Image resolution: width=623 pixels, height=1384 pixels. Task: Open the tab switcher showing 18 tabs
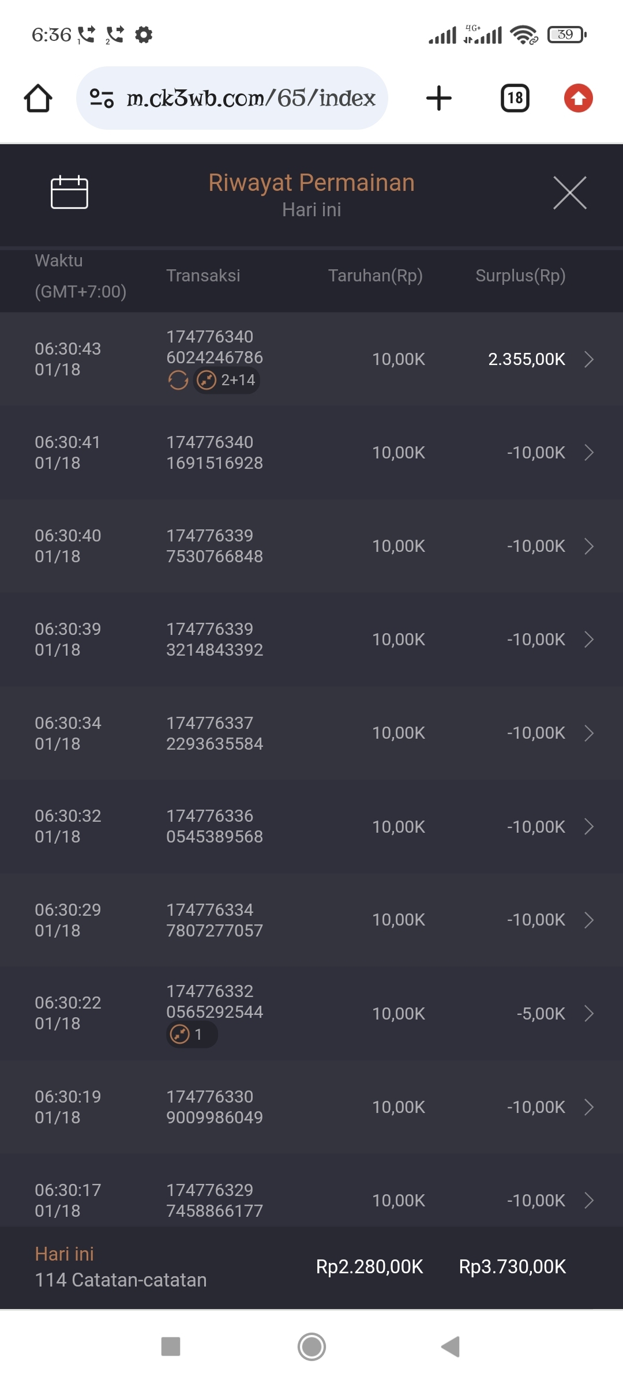coord(515,98)
